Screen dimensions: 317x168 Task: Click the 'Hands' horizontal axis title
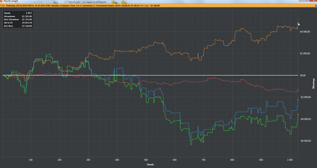(150, 164)
